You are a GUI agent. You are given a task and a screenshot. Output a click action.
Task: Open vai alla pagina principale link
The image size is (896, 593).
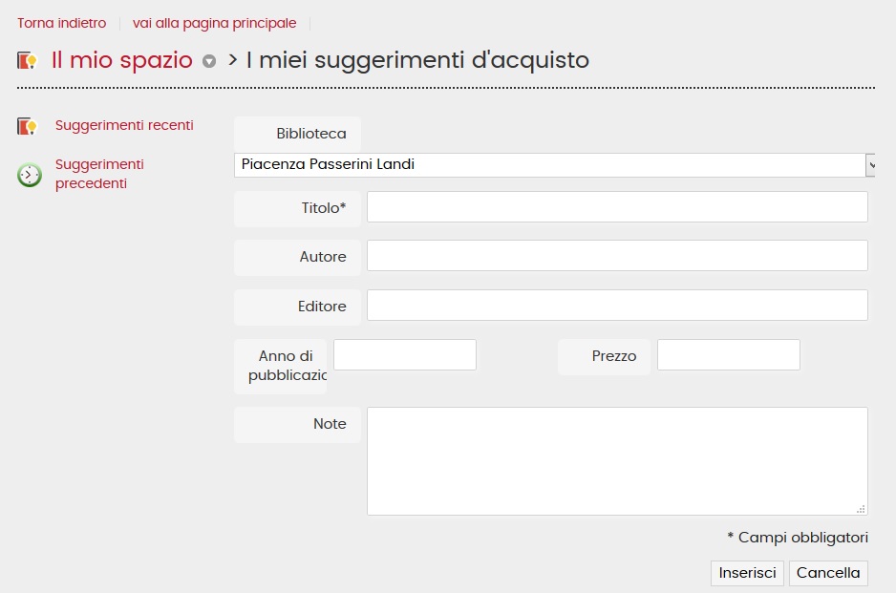pos(214,23)
